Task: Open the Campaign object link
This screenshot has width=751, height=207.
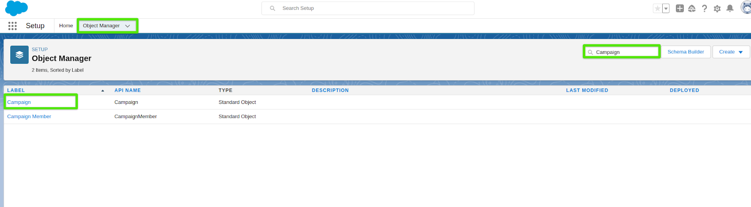Action: [19, 102]
